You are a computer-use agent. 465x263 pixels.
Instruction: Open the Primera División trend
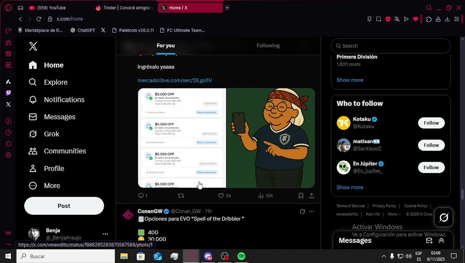357,57
